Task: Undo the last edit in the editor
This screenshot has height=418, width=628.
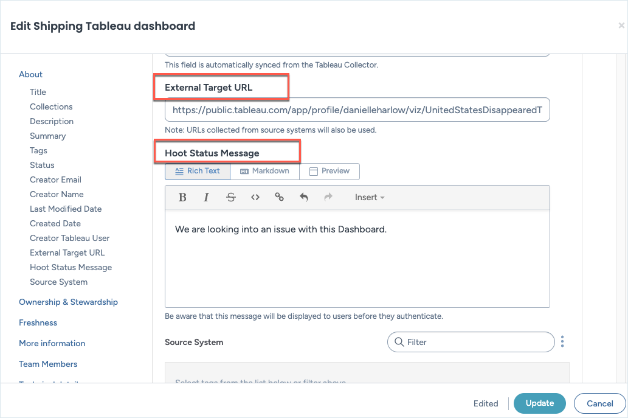Action: [x=304, y=197]
